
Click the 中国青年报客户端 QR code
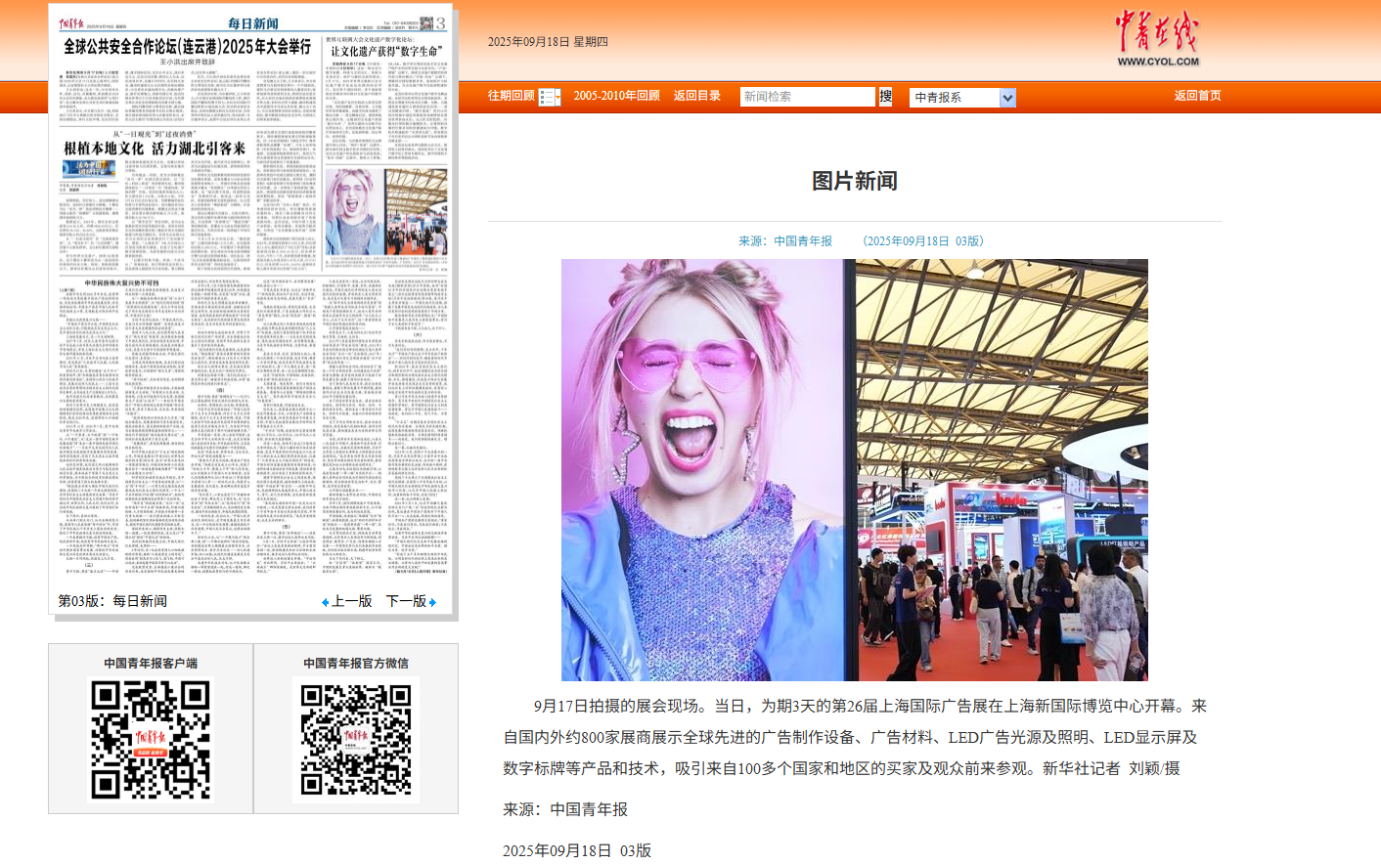pyautogui.click(x=151, y=740)
